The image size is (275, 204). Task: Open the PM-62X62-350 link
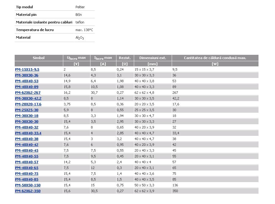pyautogui.click(x=28, y=191)
